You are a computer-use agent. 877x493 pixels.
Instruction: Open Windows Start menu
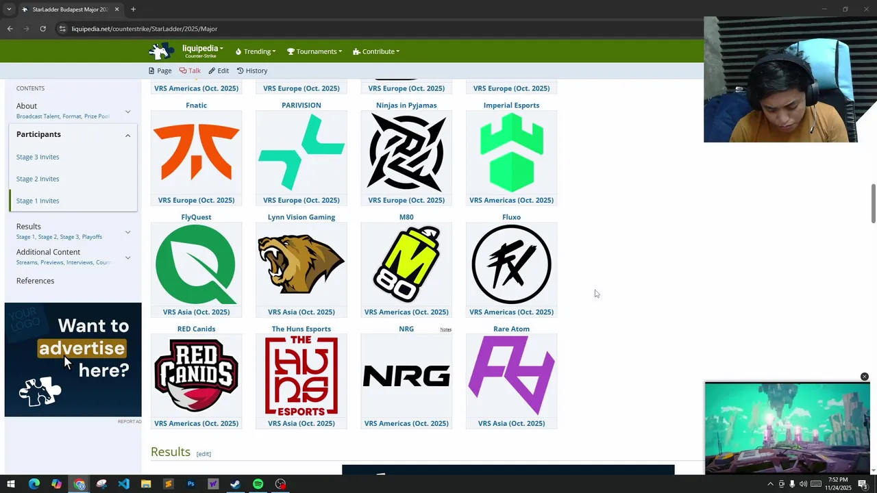click(11, 484)
